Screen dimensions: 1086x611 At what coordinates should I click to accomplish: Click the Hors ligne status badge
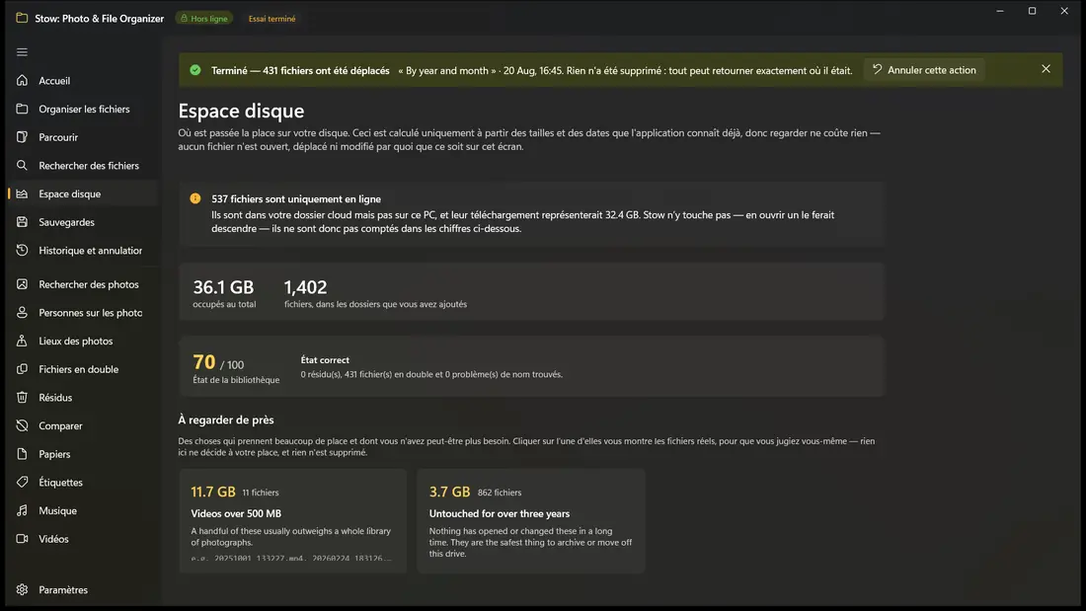[x=204, y=19]
